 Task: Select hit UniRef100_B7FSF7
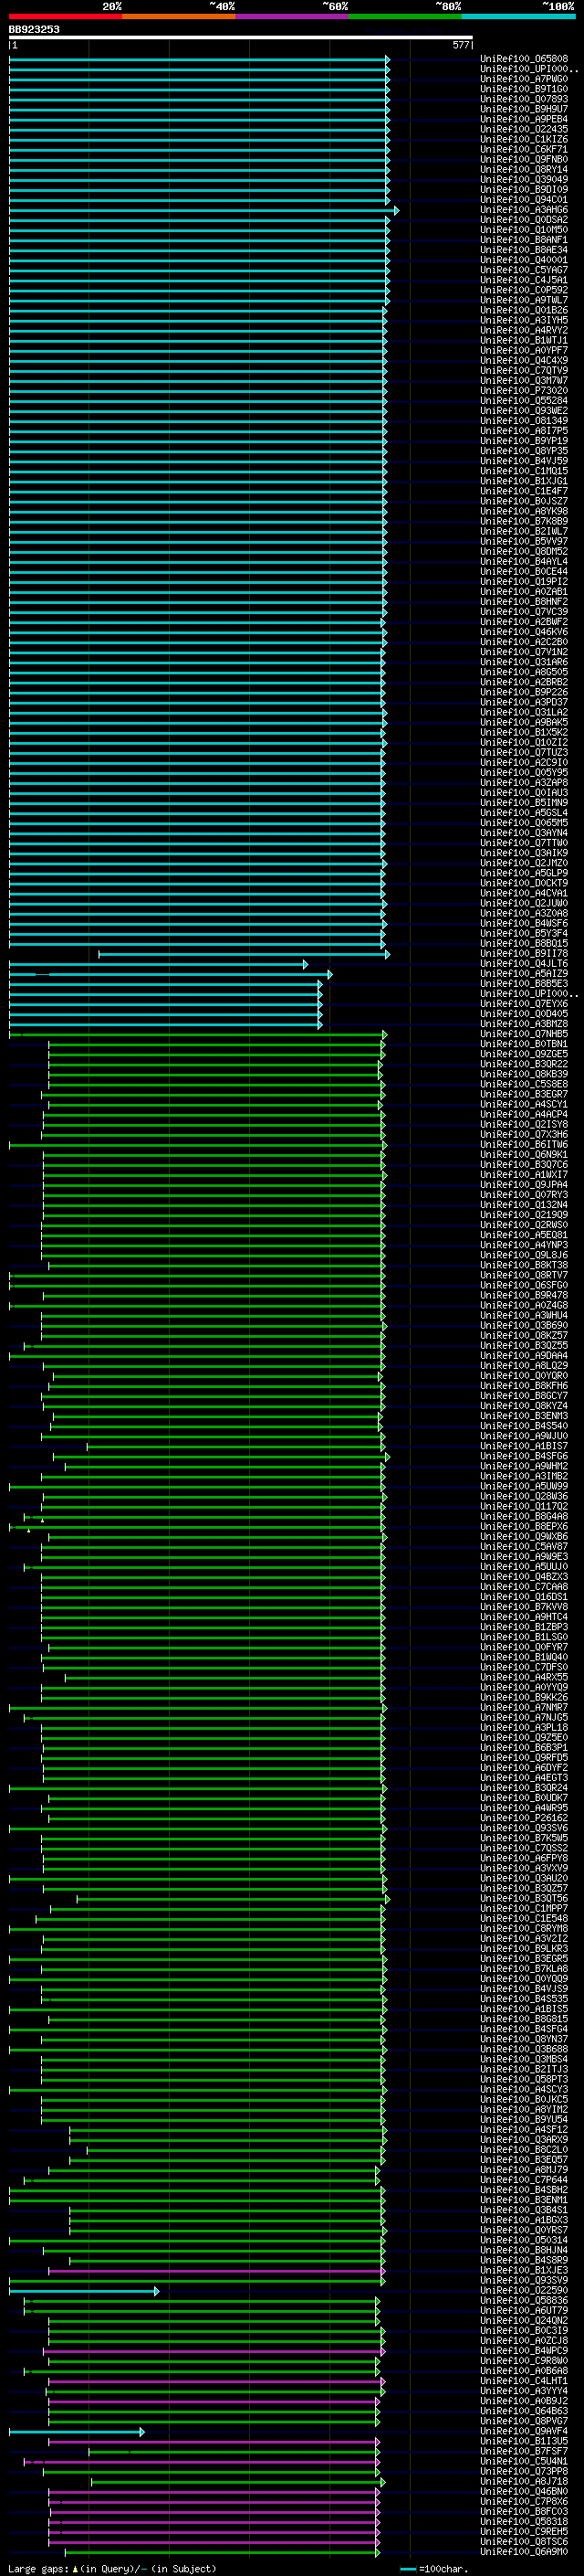pos(524,2452)
